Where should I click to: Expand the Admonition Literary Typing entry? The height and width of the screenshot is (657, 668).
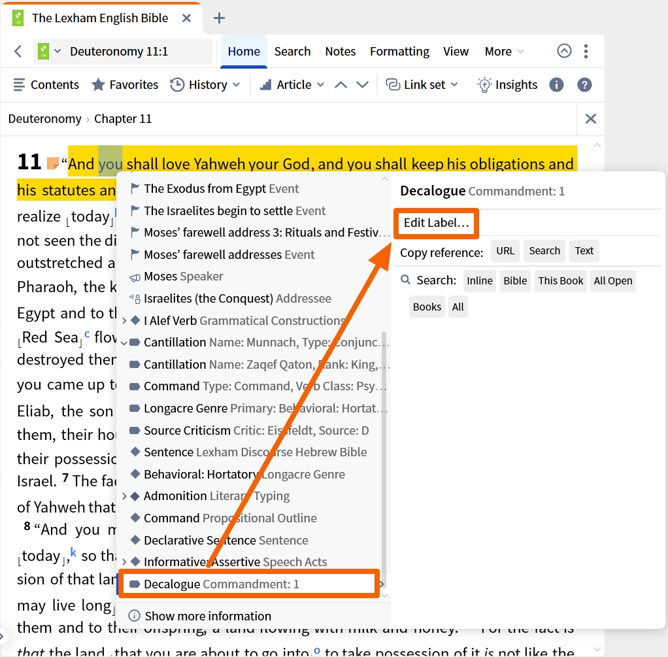[x=124, y=496]
